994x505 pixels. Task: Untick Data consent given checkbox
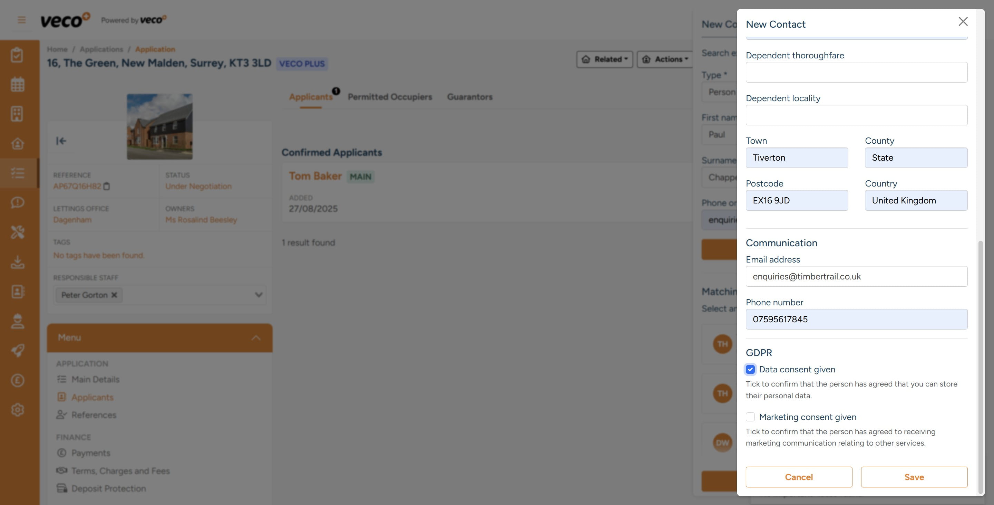[x=750, y=370]
